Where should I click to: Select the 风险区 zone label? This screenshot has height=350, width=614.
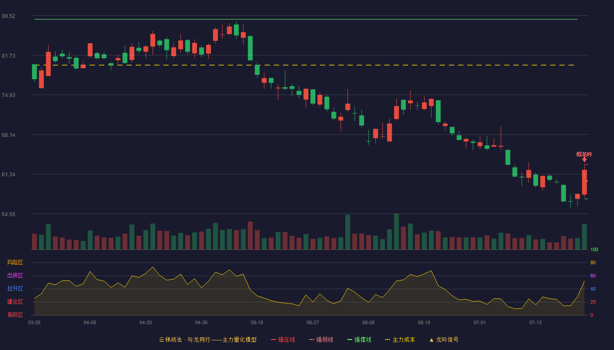click(x=15, y=262)
